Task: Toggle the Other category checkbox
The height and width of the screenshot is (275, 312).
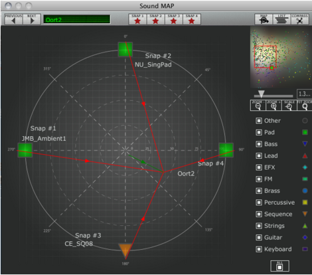Action: tap(259, 121)
